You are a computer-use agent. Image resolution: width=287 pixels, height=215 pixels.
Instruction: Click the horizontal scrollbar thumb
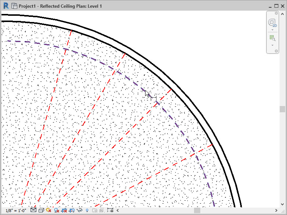point(197,211)
